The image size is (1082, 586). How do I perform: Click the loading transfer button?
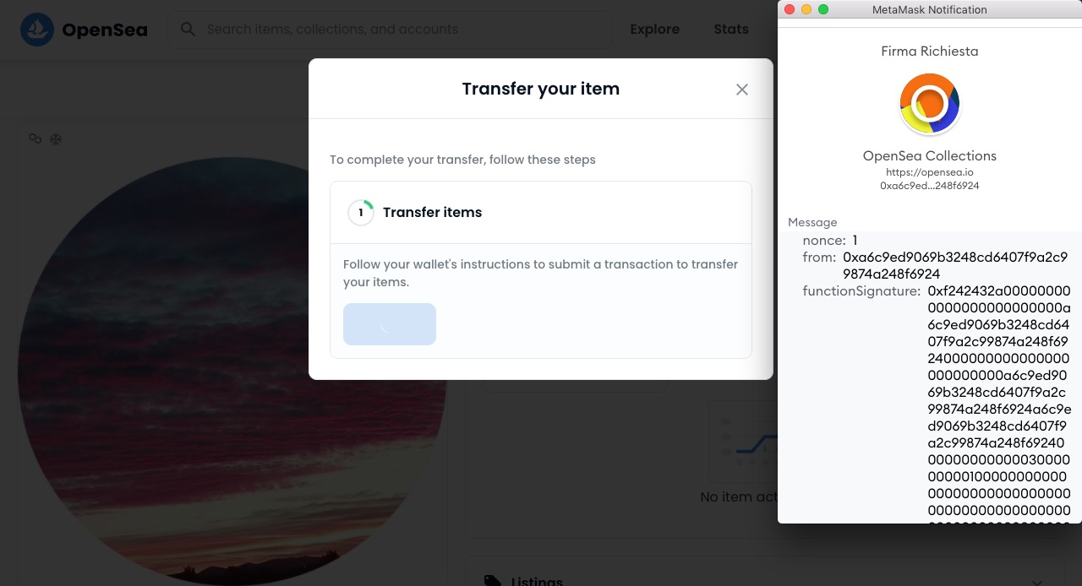point(390,324)
